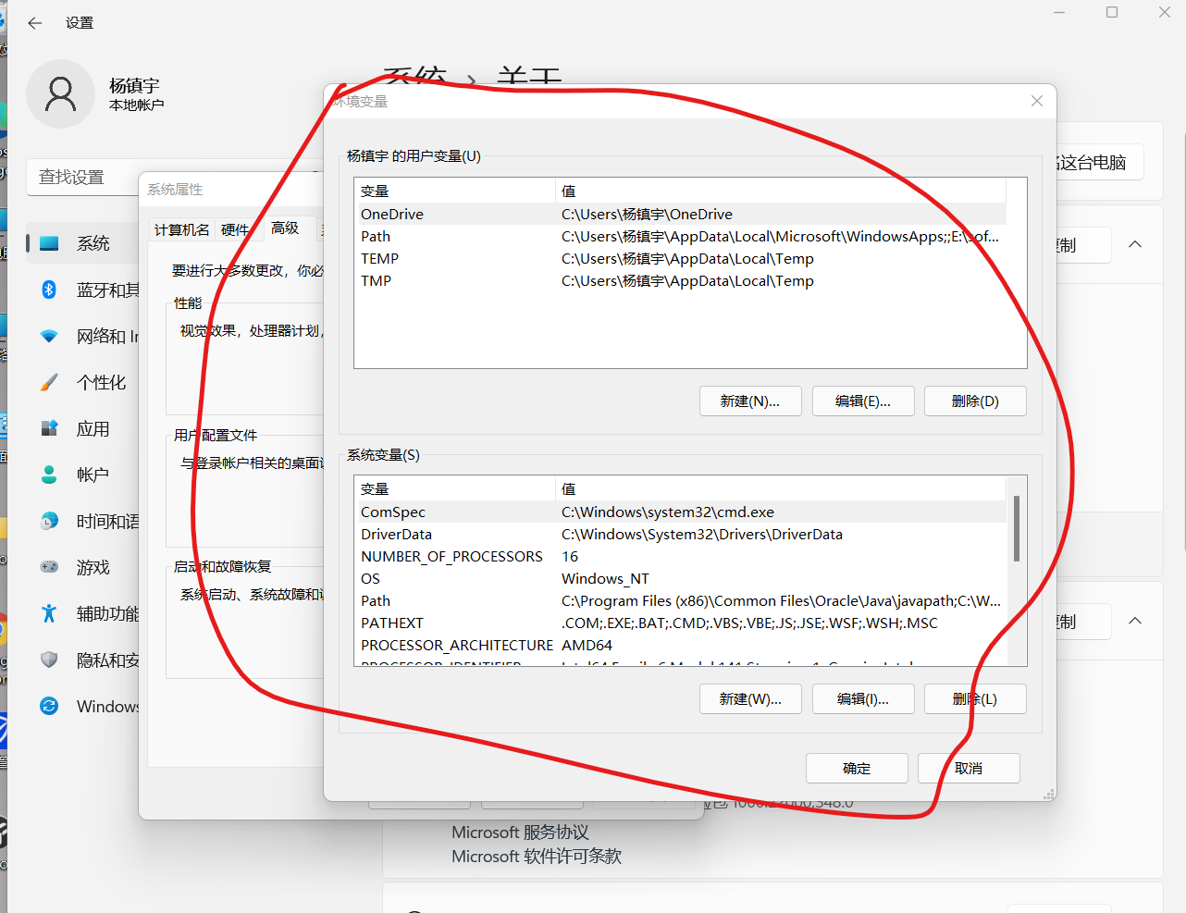Minimize the Settings window
Screen dimensions: 1186x913
[1059, 12]
